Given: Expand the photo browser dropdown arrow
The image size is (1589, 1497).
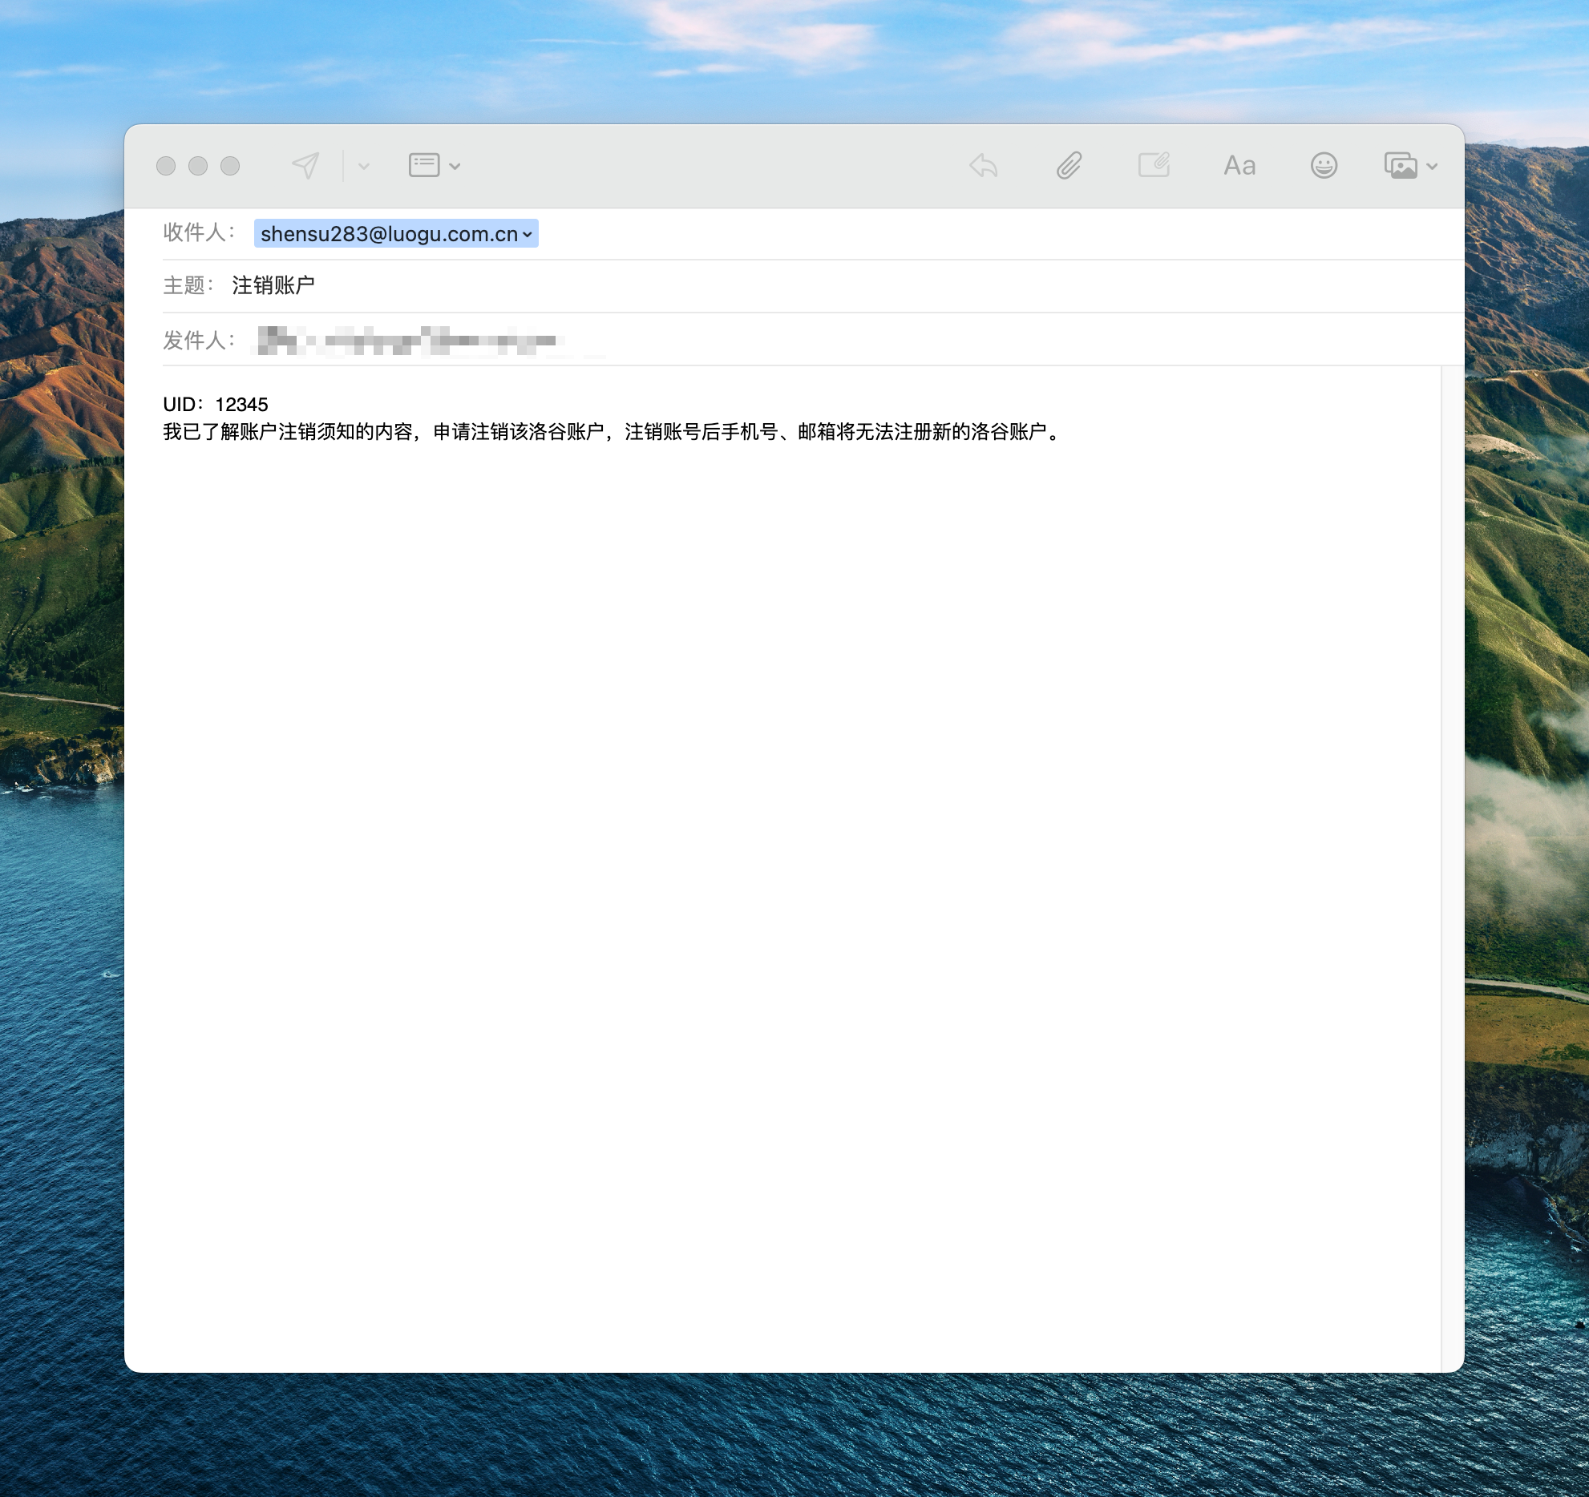Looking at the screenshot, I should [x=1433, y=167].
